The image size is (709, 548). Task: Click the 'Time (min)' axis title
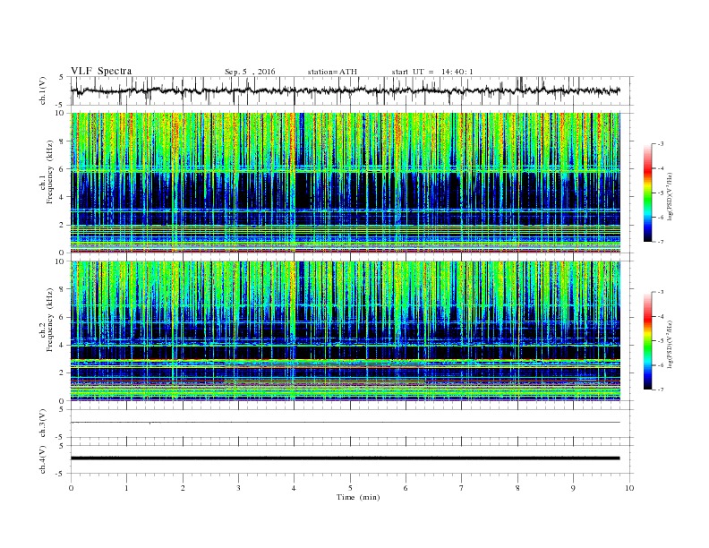pos(358,497)
